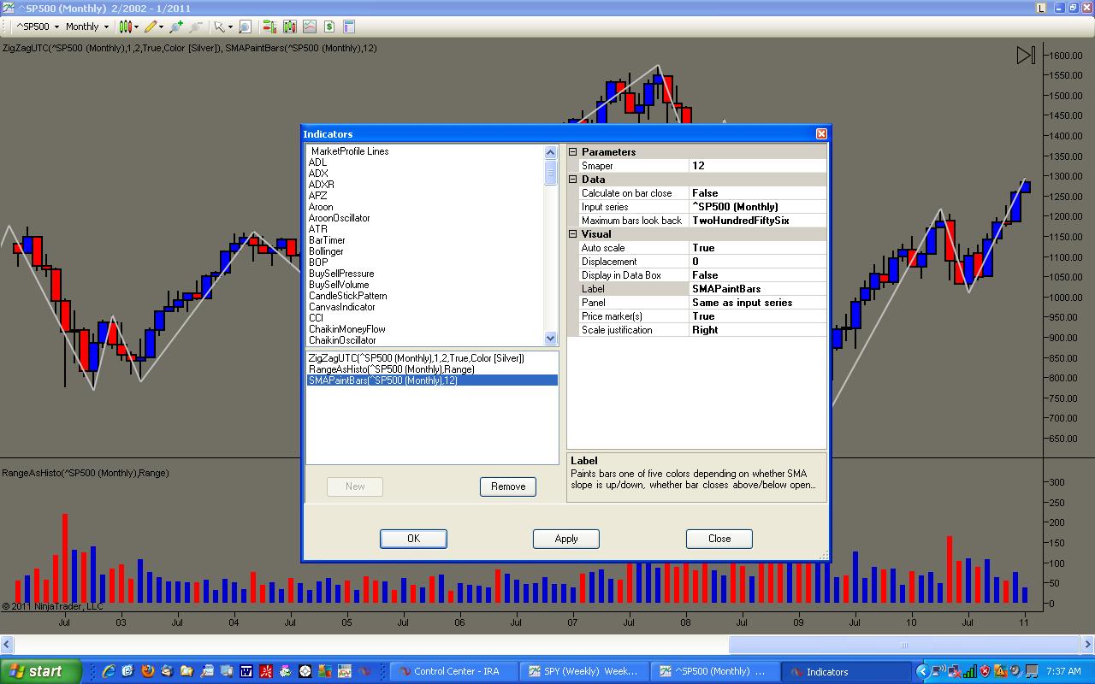
Task: Click the Windows start button
Action: [x=41, y=671]
